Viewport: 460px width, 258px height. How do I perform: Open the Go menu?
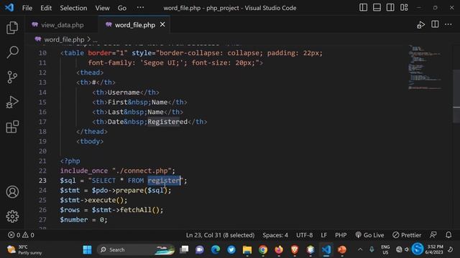122,8
